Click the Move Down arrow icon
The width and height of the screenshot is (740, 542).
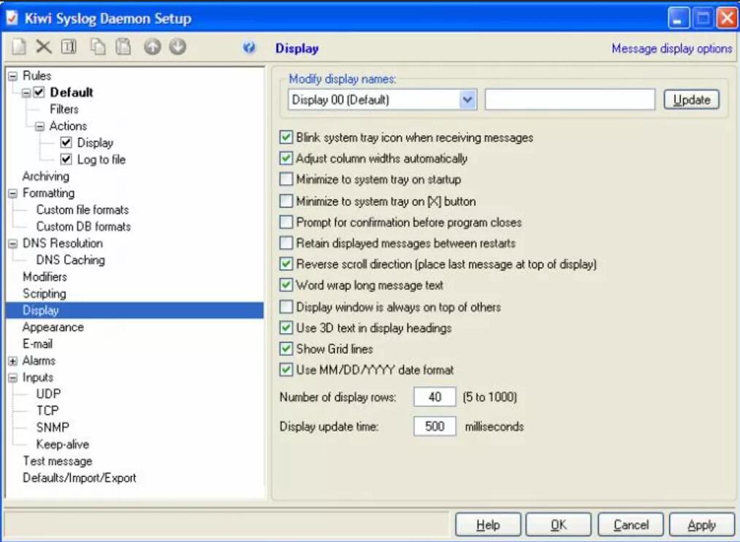[178, 47]
